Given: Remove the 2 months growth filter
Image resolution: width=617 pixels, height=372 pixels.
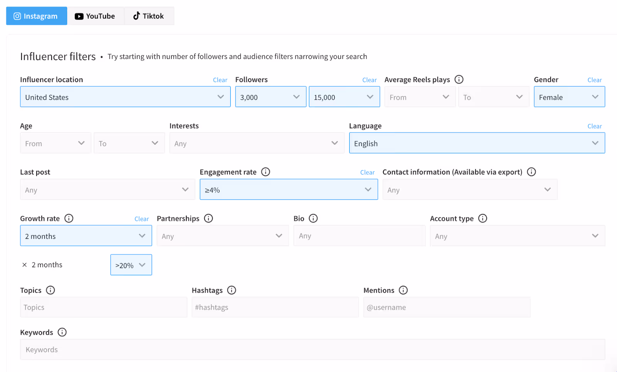Looking at the screenshot, I should tap(25, 265).
